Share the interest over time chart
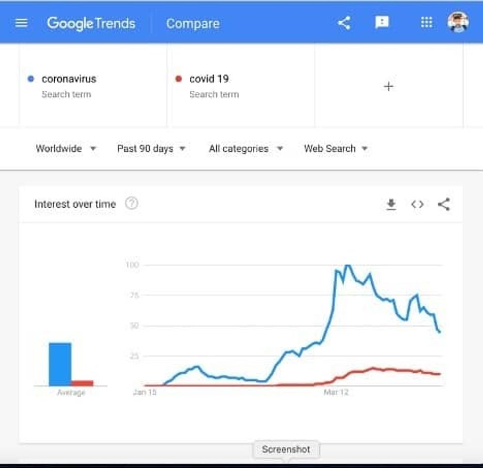483x468 pixels. pos(444,204)
